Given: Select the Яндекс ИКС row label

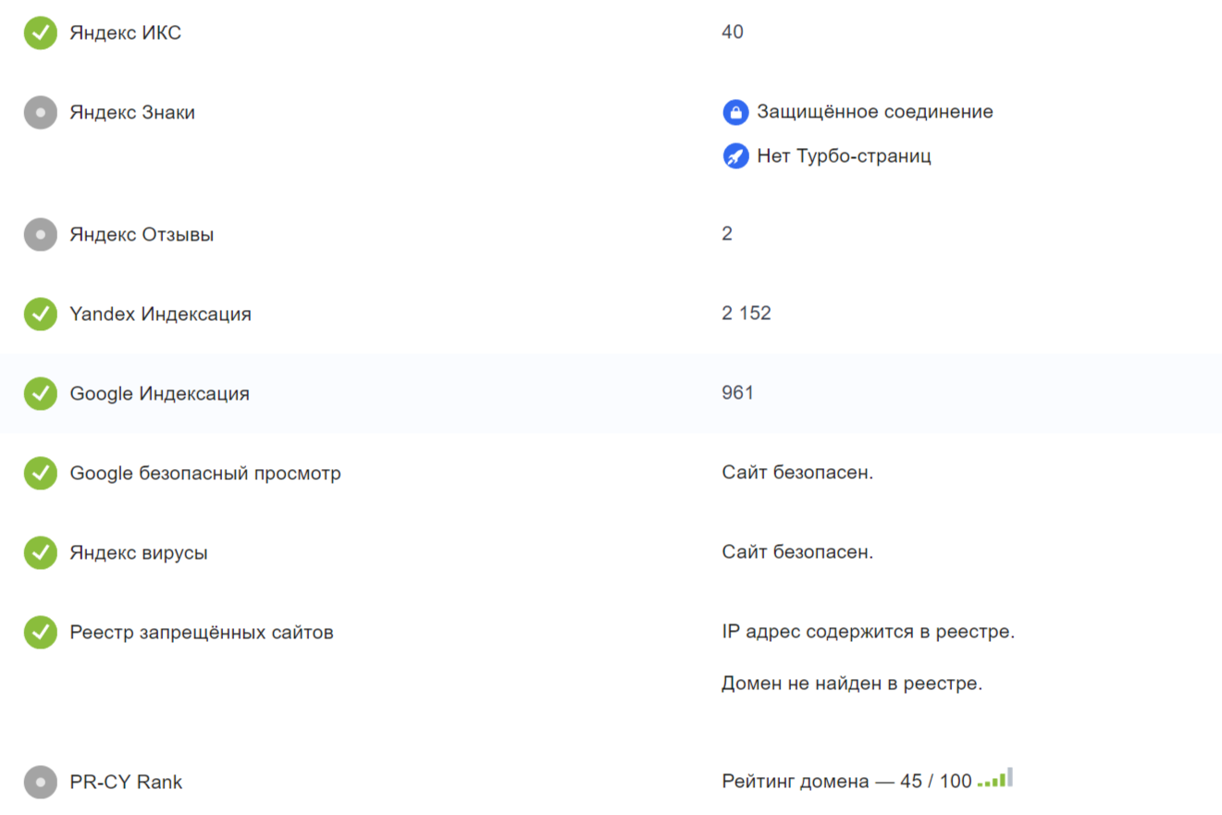Looking at the screenshot, I should [126, 33].
